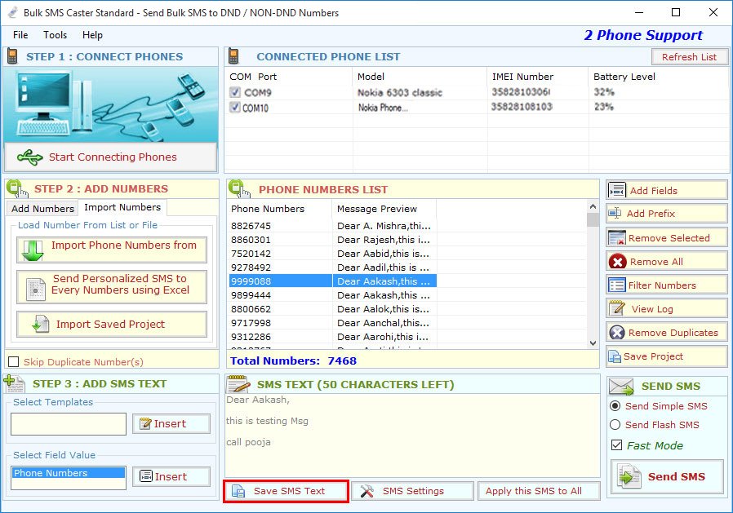The width and height of the screenshot is (733, 513).
Task: Open the Help menu
Action: pyautogui.click(x=92, y=35)
